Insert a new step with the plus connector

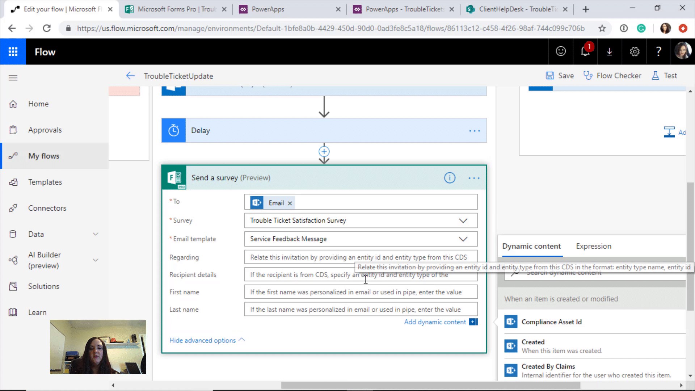(324, 151)
